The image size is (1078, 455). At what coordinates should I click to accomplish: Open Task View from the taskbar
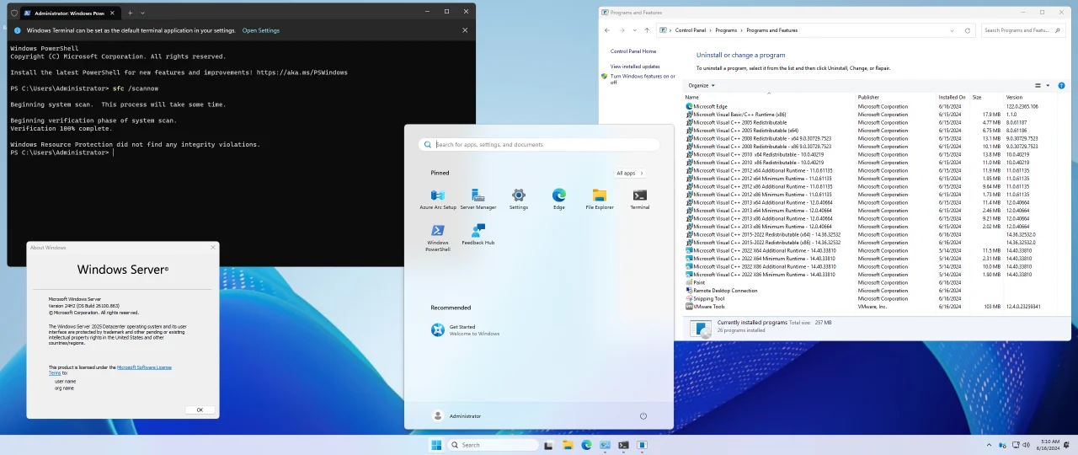pos(548,445)
